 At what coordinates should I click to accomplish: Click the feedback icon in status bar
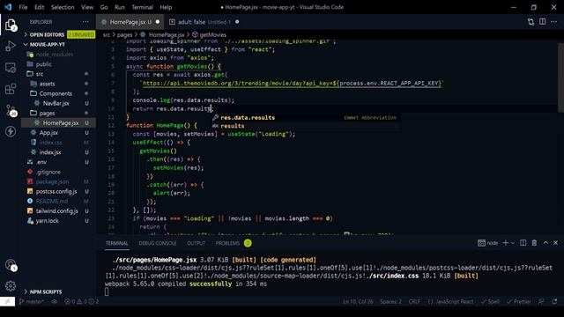click(x=541, y=301)
